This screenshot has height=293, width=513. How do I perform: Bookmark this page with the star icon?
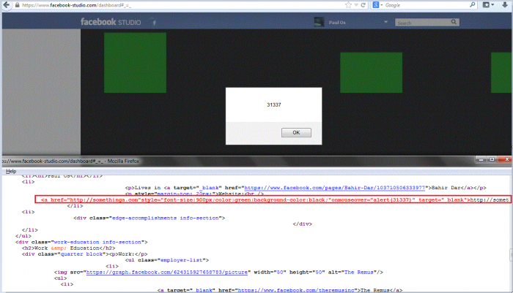pos(348,5)
